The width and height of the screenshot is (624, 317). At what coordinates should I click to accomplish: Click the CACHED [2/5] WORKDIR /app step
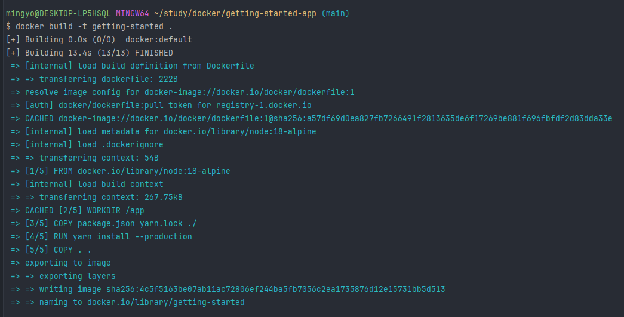pos(78,210)
